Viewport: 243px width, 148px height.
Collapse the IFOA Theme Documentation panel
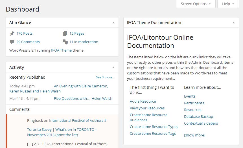click(234, 23)
